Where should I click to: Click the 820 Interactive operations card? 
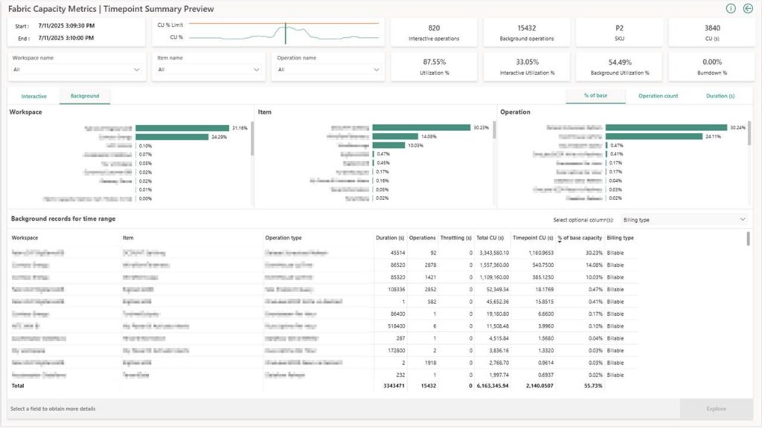point(434,33)
